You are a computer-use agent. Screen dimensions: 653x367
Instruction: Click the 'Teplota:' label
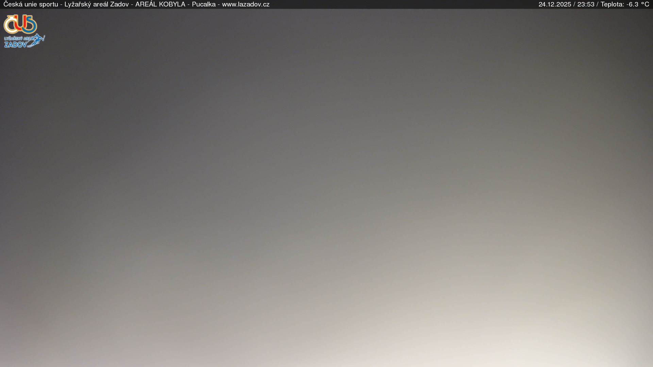(x=612, y=4)
